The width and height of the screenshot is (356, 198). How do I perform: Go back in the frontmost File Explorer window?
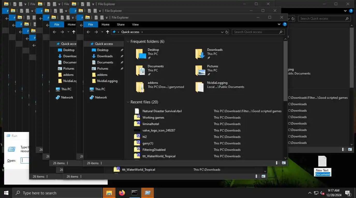88,32
